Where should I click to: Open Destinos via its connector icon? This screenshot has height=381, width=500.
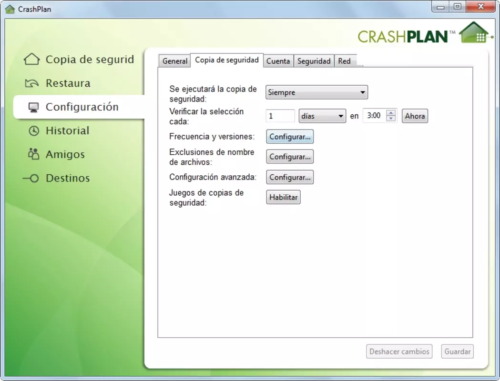pyautogui.click(x=31, y=178)
